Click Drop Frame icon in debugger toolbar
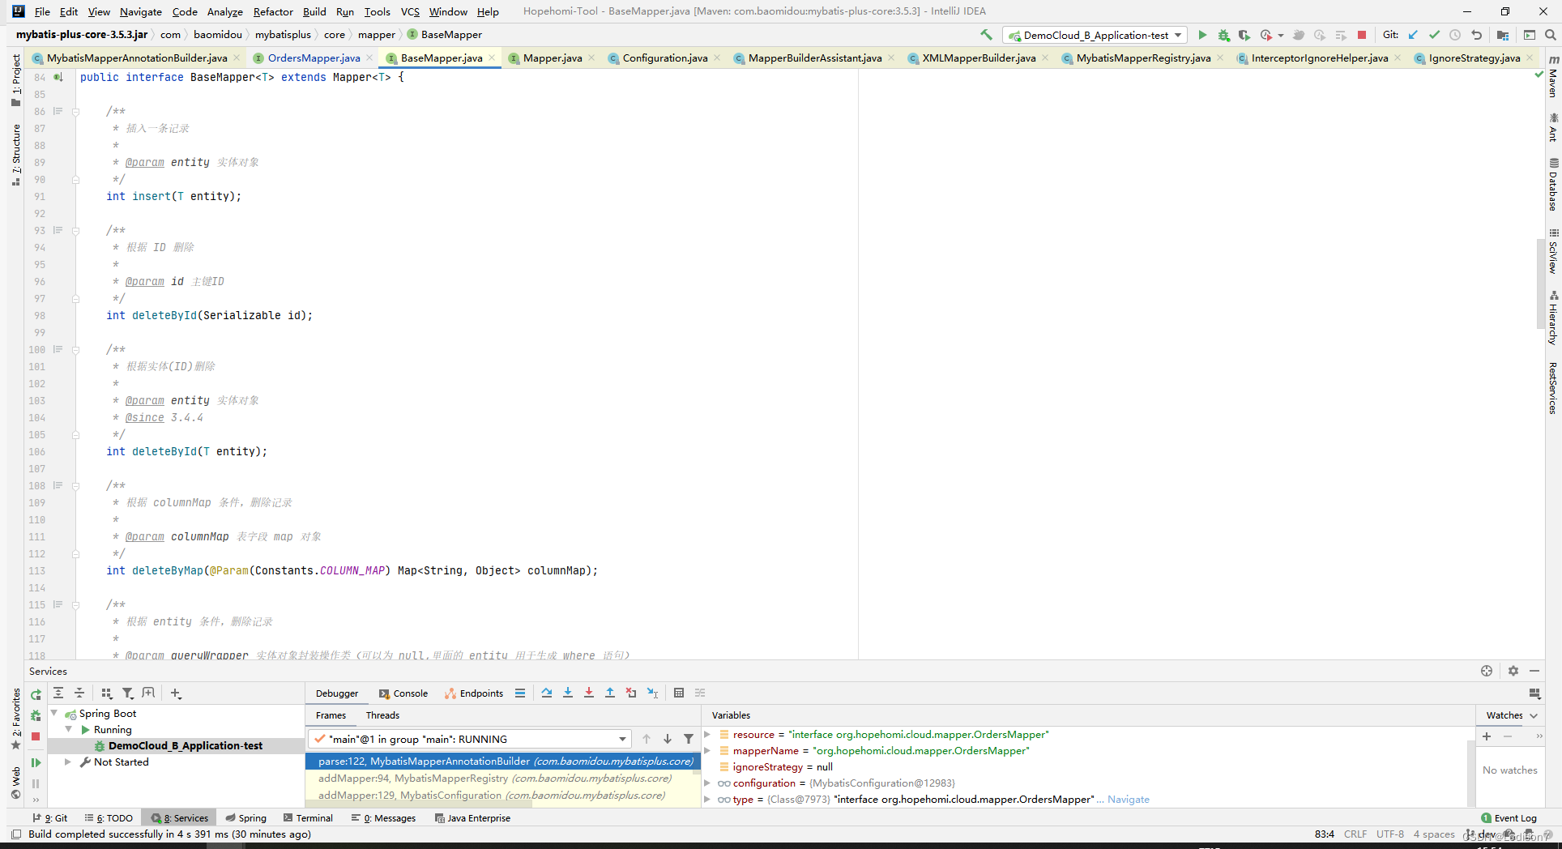This screenshot has height=849, width=1562. coord(631,693)
